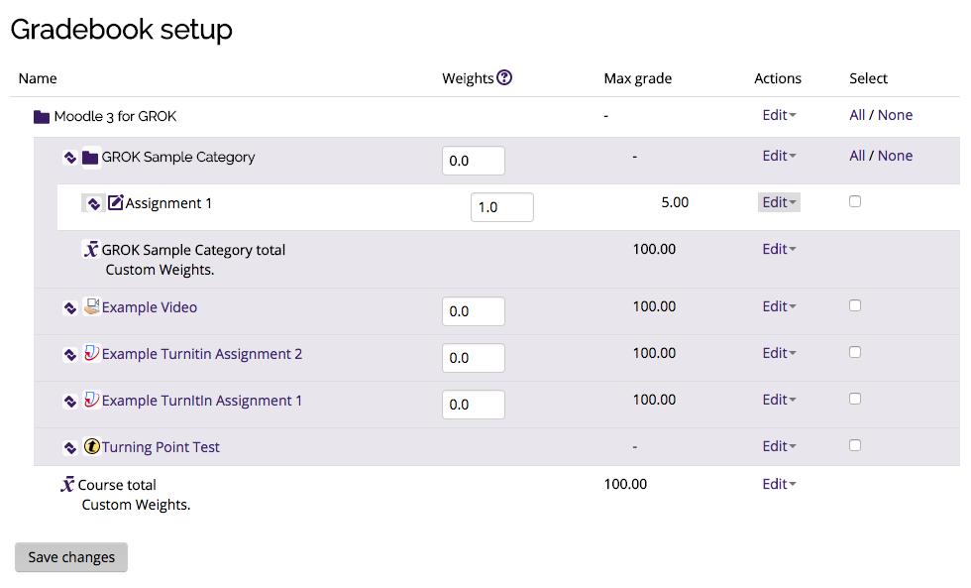This screenshot has height=588, width=971.
Task: Click the Moodle 3 for GROK category name
Action: click(115, 116)
